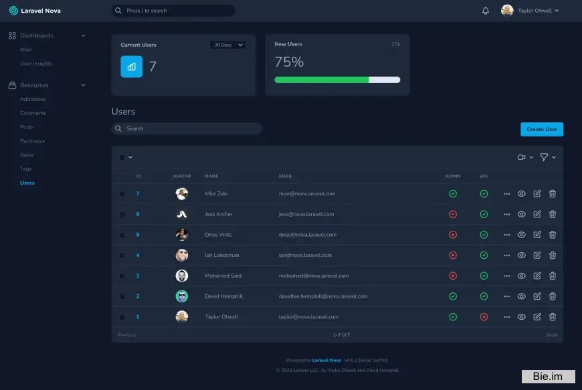
Task: Select checkbox for David Hemphill row
Action: tap(122, 296)
